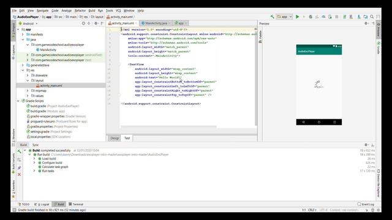The height and width of the screenshot is (220, 392).
Task: Open the VCS menu
Action: pos(118,10)
